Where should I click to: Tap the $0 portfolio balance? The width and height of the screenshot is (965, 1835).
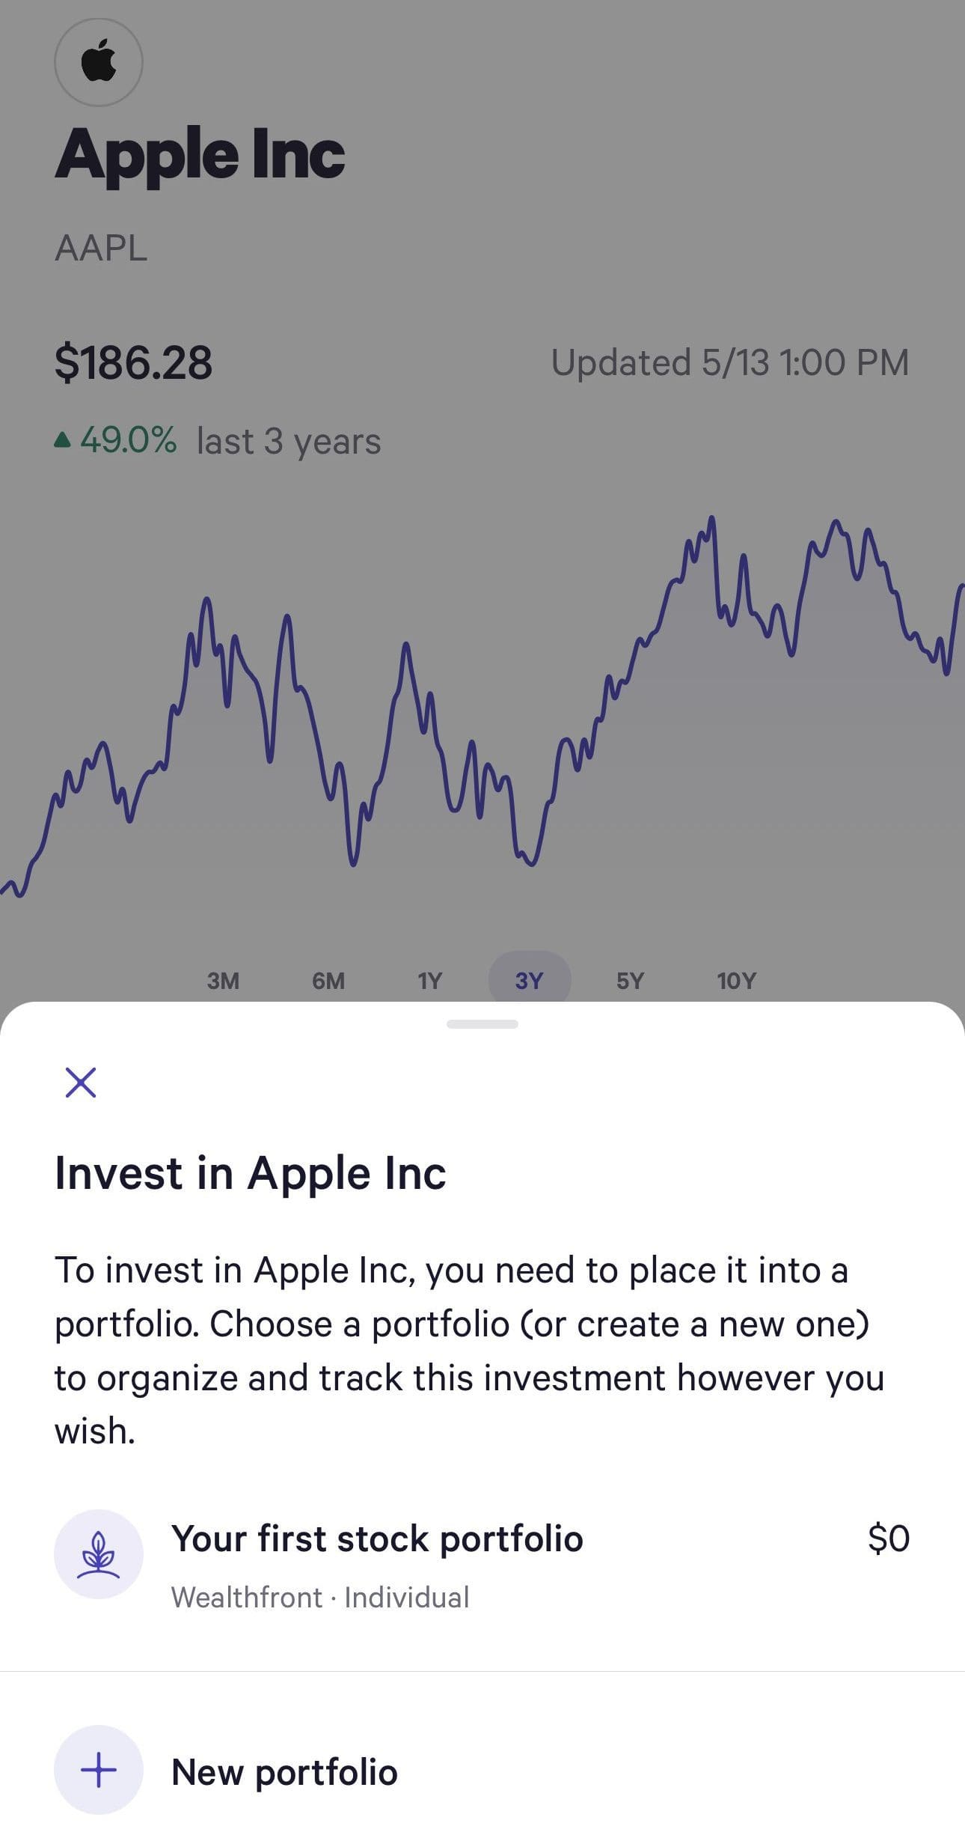(x=888, y=1539)
